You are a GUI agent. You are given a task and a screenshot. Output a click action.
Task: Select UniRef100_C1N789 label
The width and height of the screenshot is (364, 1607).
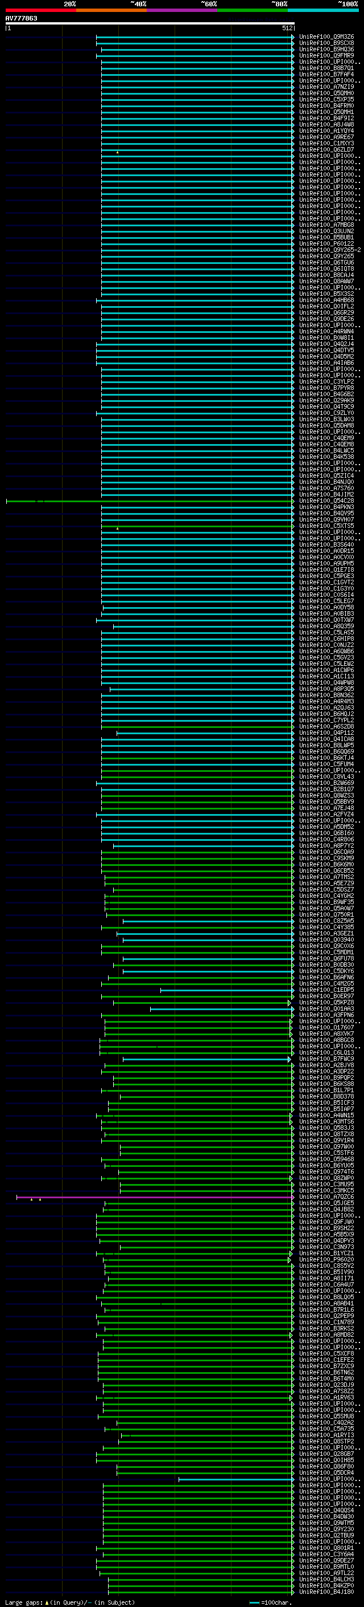pos(326,1322)
